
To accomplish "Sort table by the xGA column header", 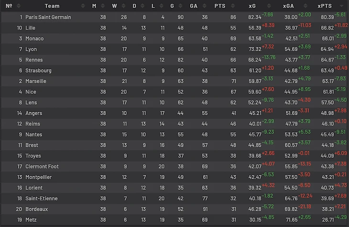I will coord(288,6).
